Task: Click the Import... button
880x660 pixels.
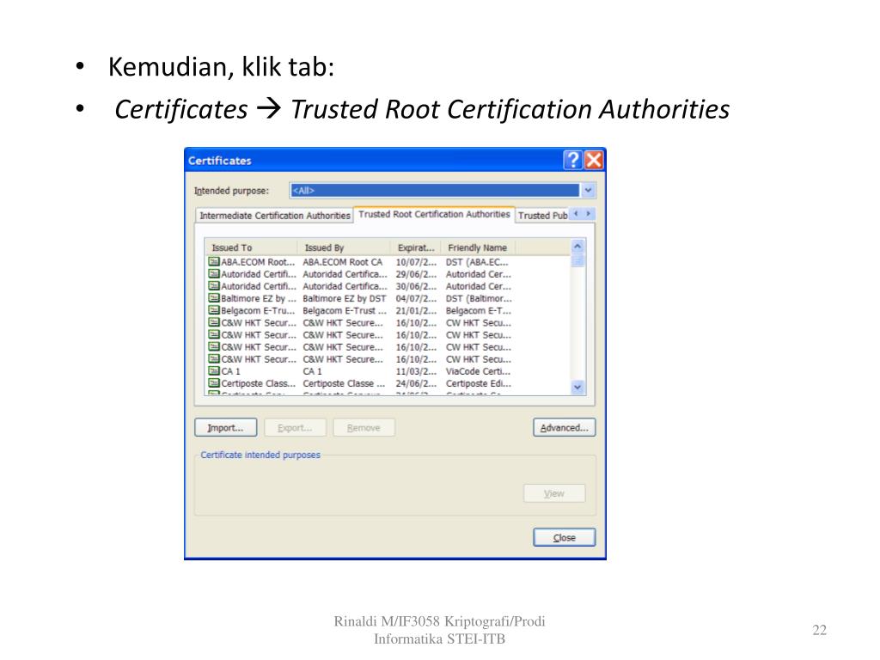Action: [x=226, y=428]
